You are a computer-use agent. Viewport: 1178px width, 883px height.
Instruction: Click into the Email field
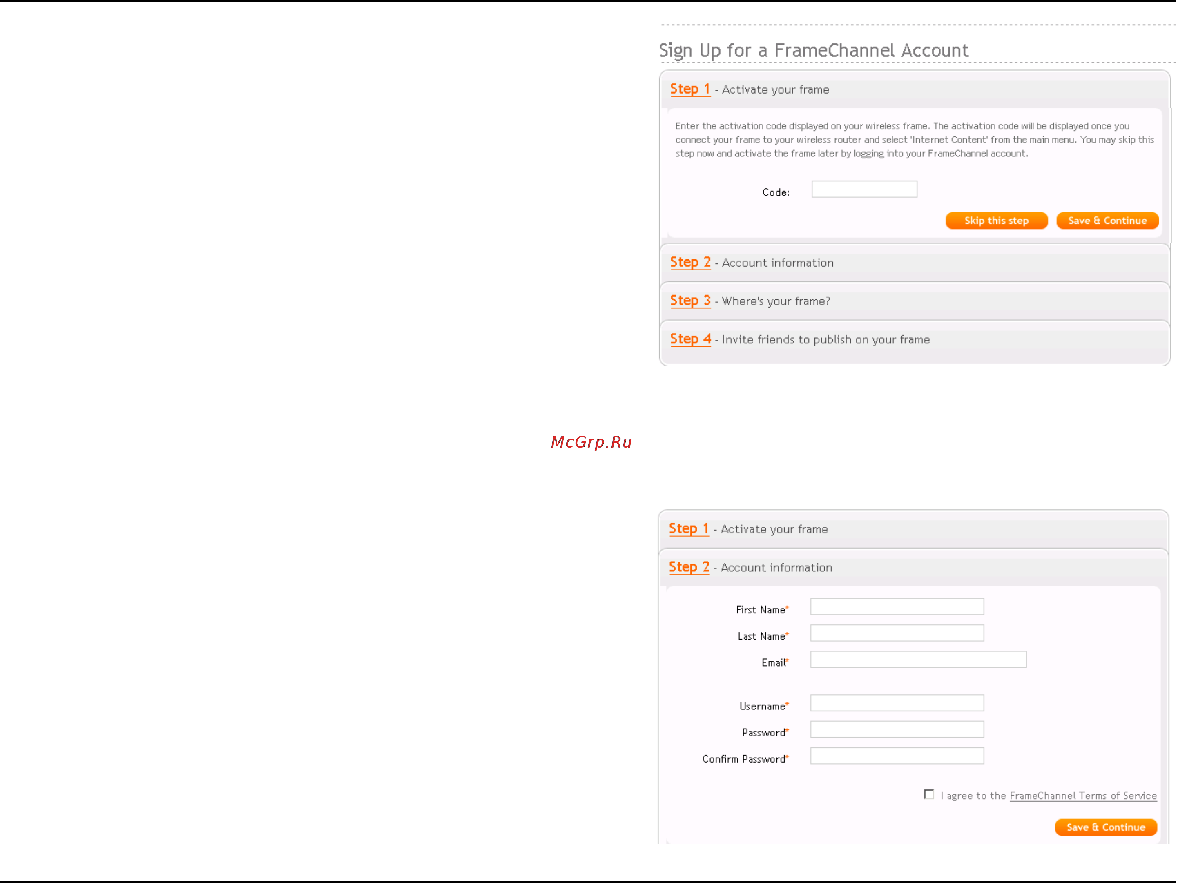pos(918,659)
